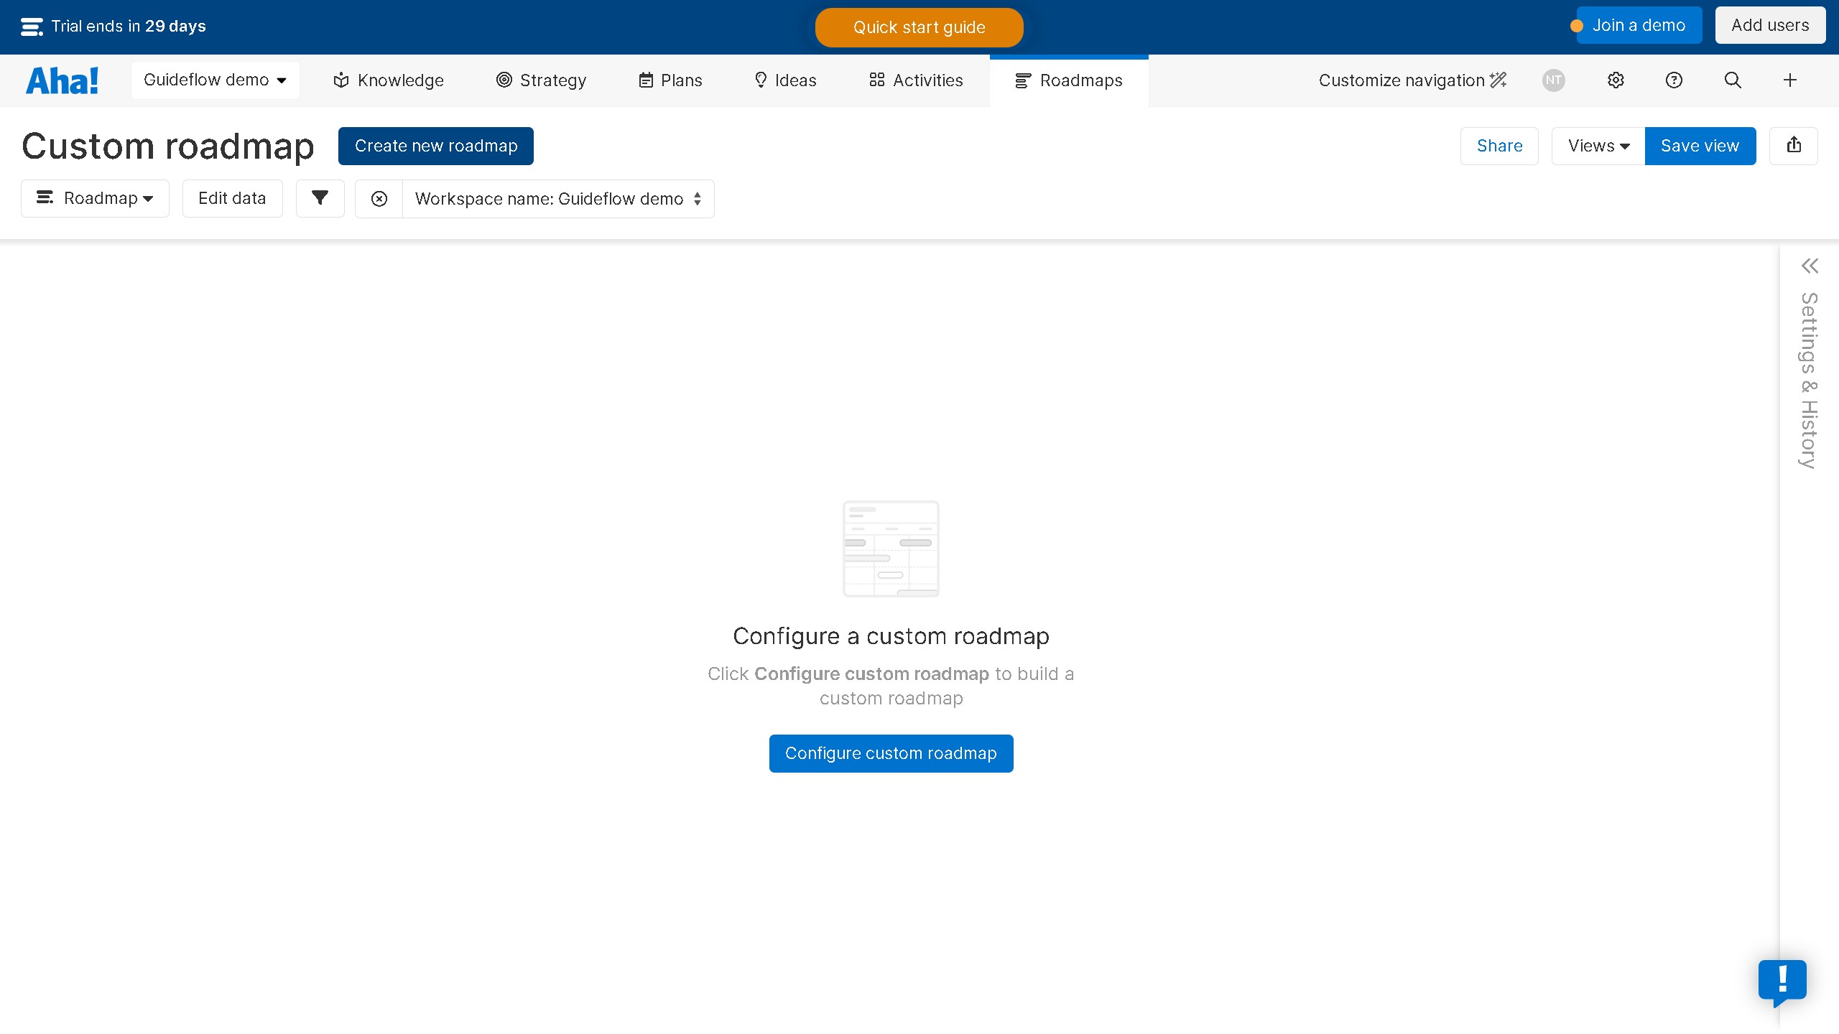
Task: Open the help question mark icon
Action: (1674, 80)
